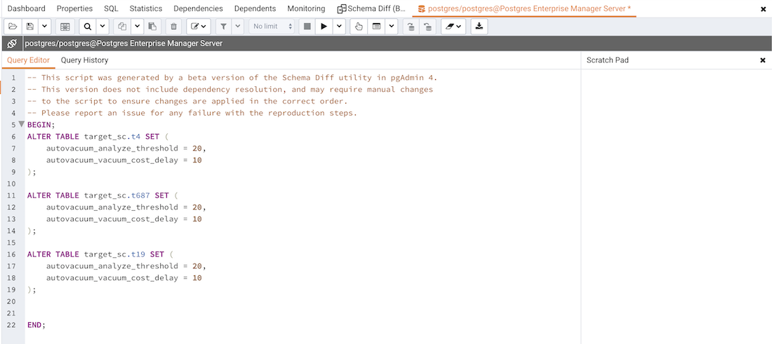
Task: Click the first comment line about Schema Diff utility
Action: tap(232, 78)
